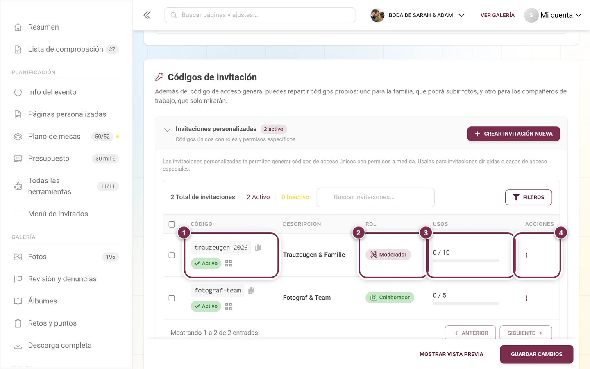Focus the Buscar páginas y ajustes field
Screen dimensions: 590x369
260,15
